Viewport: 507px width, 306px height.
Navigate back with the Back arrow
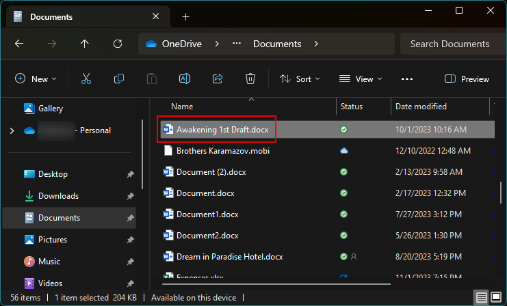(x=19, y=44)
